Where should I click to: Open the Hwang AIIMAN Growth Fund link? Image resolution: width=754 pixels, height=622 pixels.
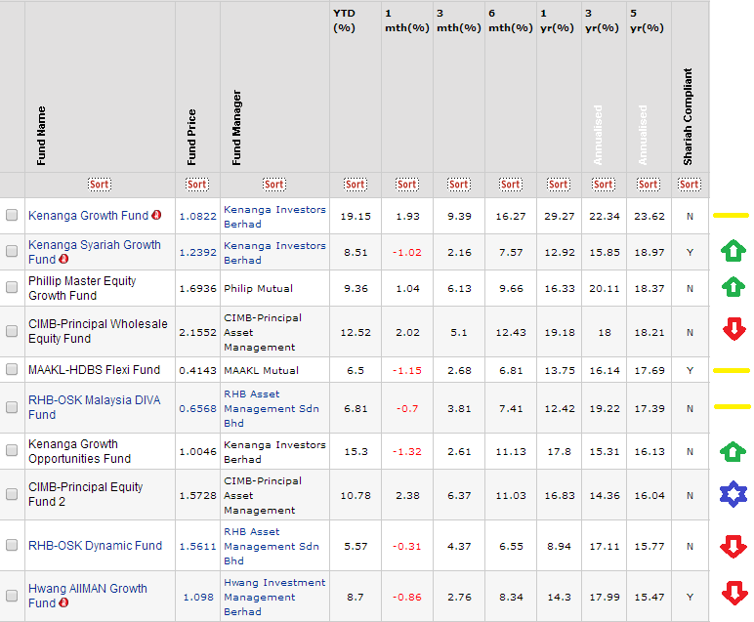(x=88, y=596)
